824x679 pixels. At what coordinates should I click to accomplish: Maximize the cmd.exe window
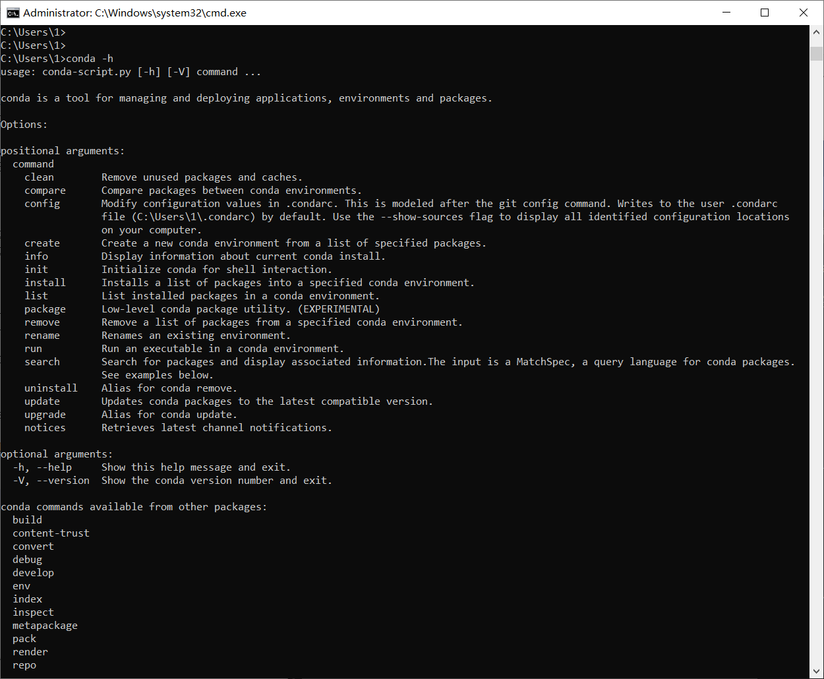765,13
